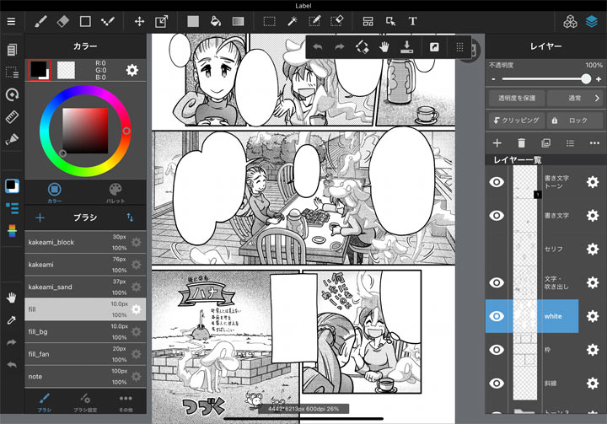The image size is (607, 424).
Task: Toggle visibility of 枠 layer
Action: 497,350
